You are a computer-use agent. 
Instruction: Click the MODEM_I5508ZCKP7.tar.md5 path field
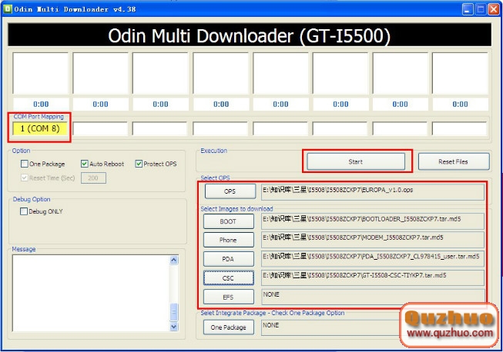point(373,240)
